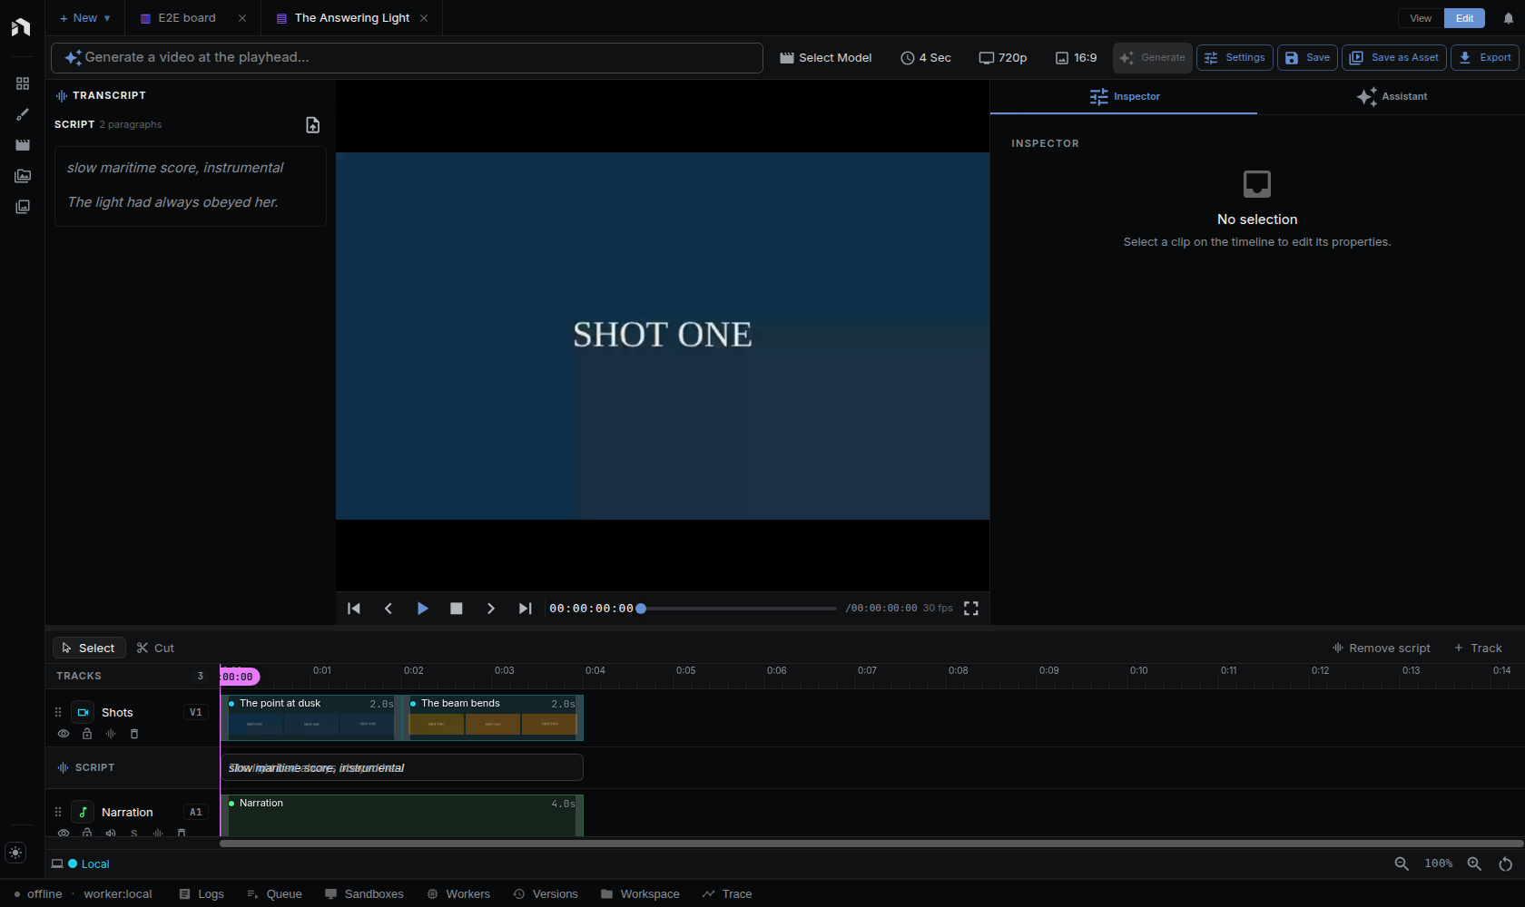1525x907 pixels.
Task: Change the 4 Sec duration option
Action: (x=926, y=57)
